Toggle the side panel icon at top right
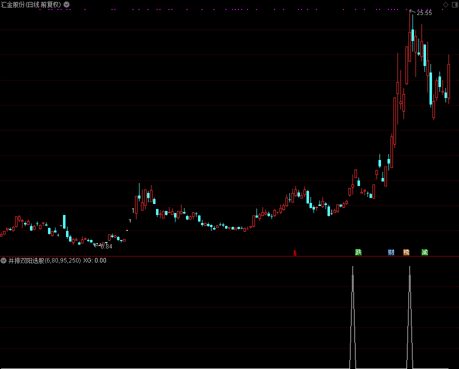Image resolution: width=459 pixels, height=369 pixels. [x=454, y=4]
